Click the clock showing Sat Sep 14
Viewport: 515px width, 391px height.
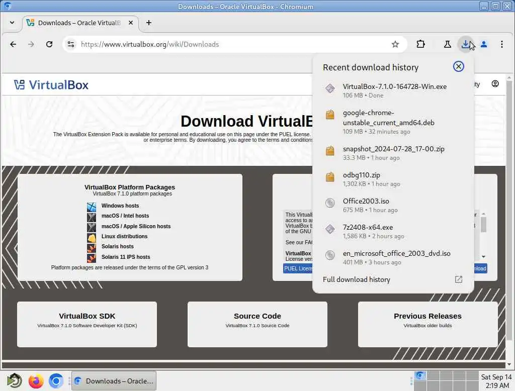496,381
